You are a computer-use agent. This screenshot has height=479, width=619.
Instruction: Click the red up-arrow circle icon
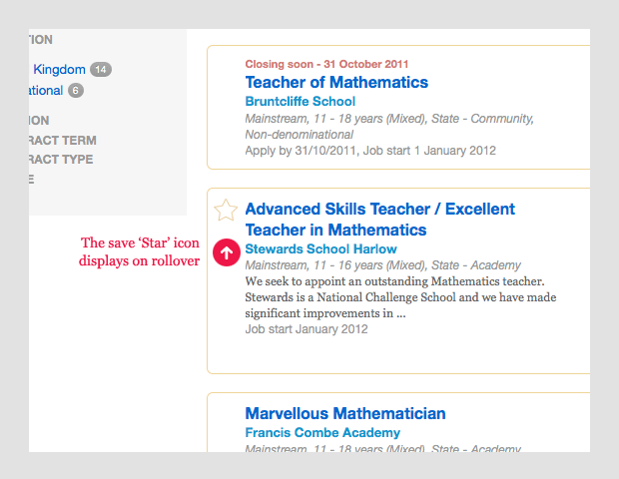pyautogui.click(x=227, y=253)
